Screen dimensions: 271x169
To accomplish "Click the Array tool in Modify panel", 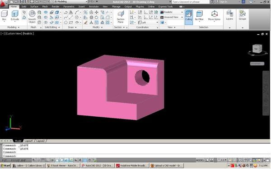I will point(107,23).
